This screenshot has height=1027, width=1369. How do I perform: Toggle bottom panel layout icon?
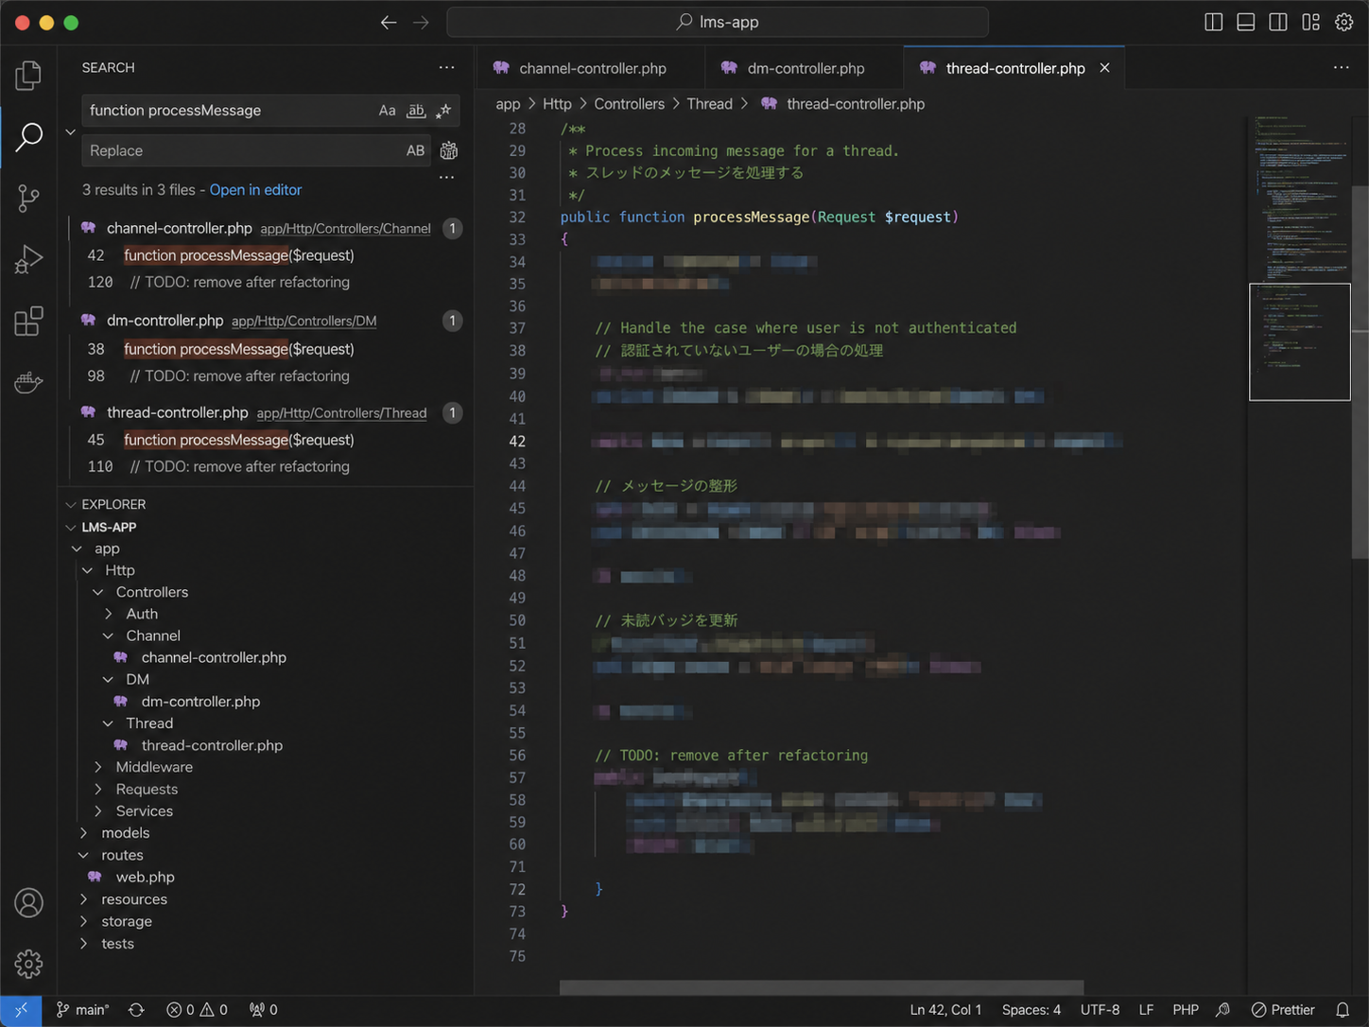pos(1246,22)
